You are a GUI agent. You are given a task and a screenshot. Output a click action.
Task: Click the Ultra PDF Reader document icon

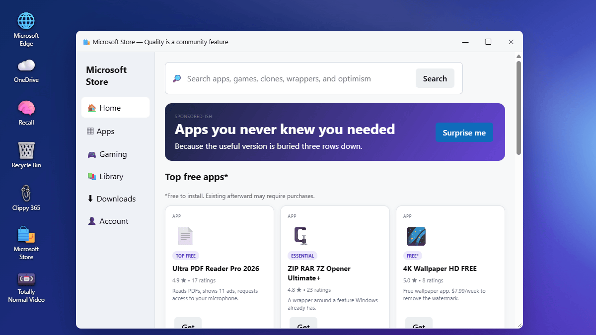coord(185,236)
